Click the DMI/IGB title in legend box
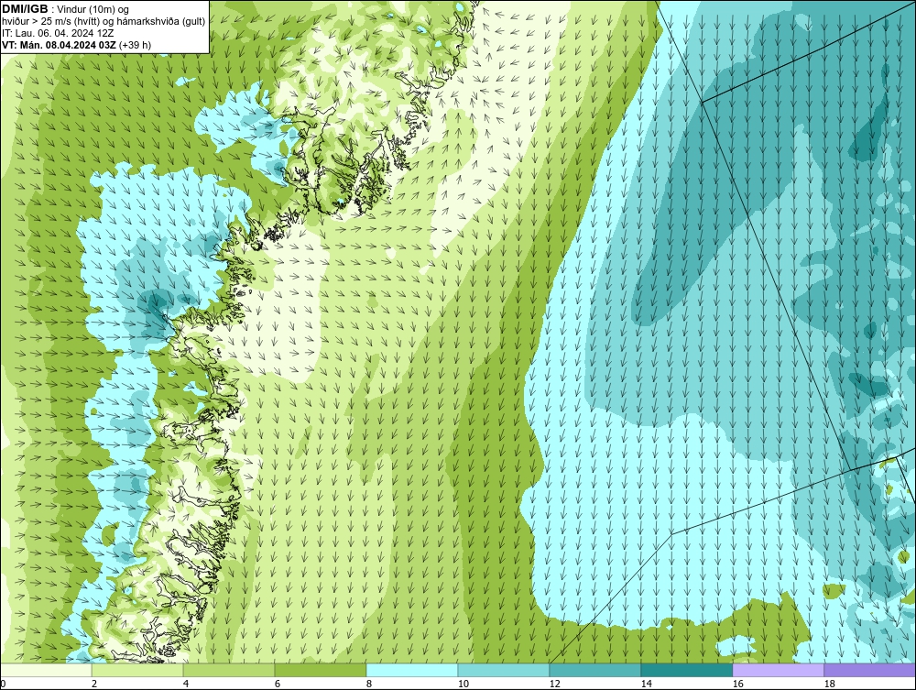Screen dimensions: 916x690 (x=25, y=9)
